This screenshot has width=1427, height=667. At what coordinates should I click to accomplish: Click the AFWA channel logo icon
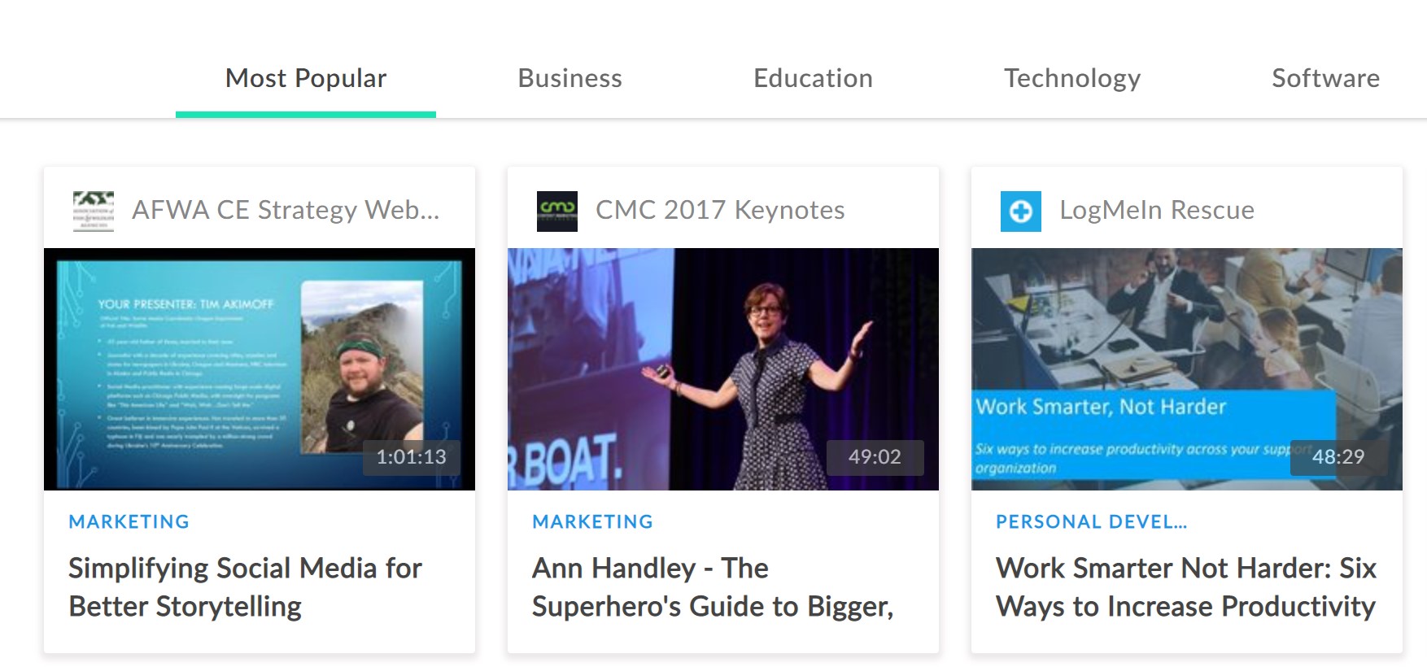coord(94,211)
